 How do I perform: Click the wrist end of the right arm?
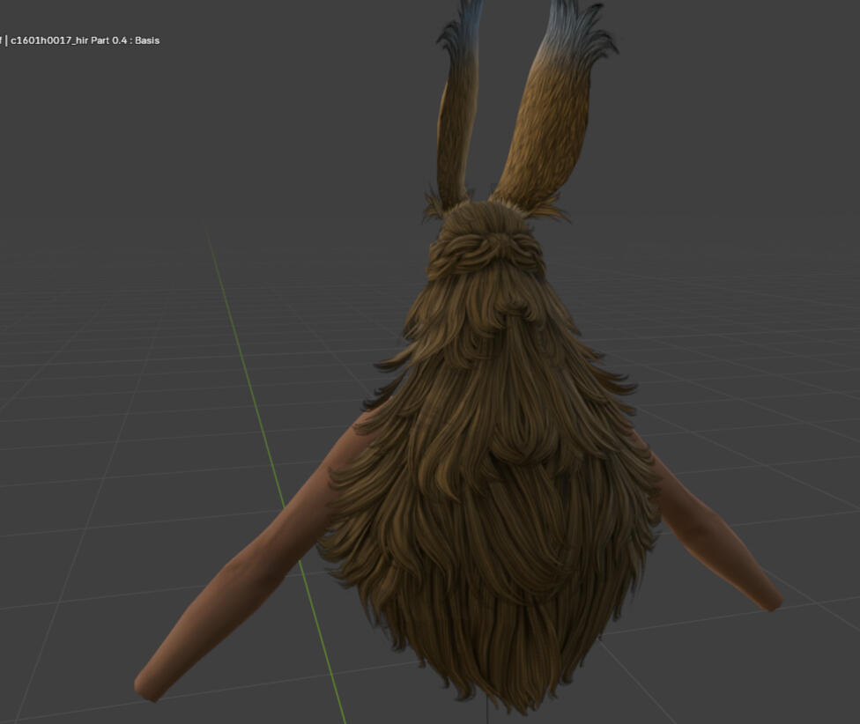click(767, 599)
